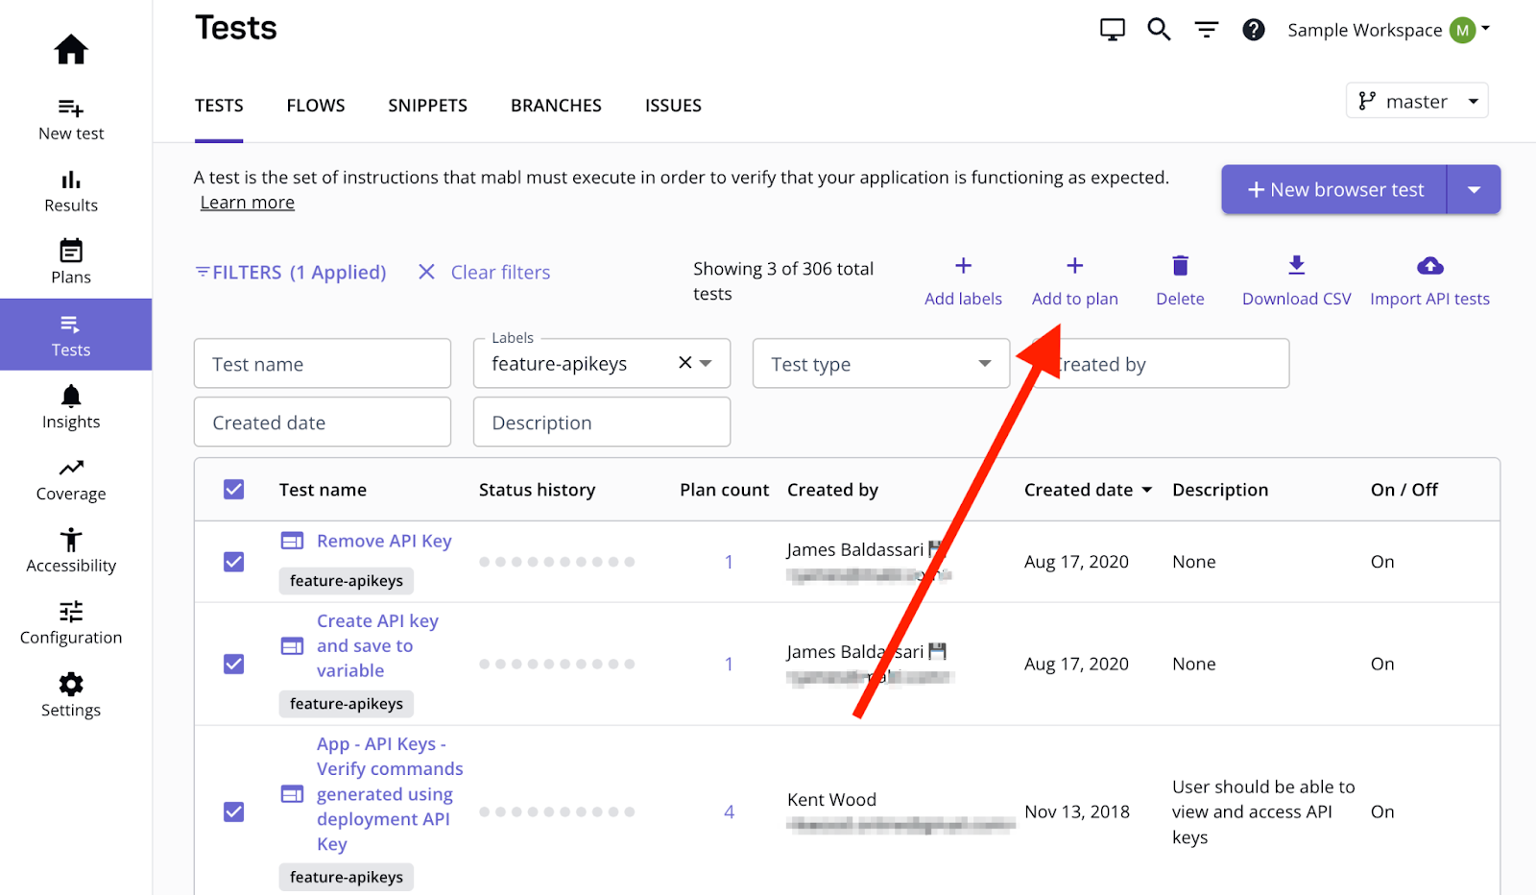Open workspace Settings
This screenshot has height=895, width=1536.
tap(70, 694)
